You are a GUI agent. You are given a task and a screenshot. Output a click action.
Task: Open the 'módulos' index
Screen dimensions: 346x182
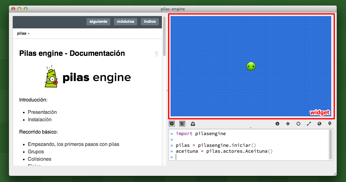125,22
